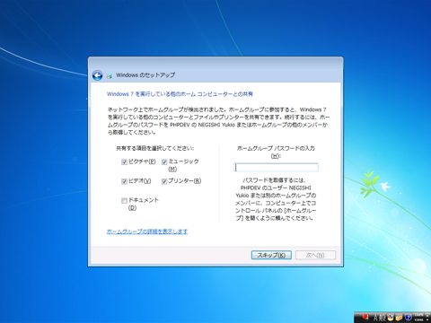Toggle the ビデオ(V) checkbox
The width and height of the screenshot is (431, 323).
click(x=124, y=181)
